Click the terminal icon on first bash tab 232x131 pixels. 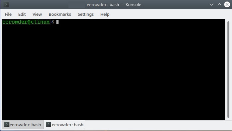pyautogui.click(x=7, y=124)
